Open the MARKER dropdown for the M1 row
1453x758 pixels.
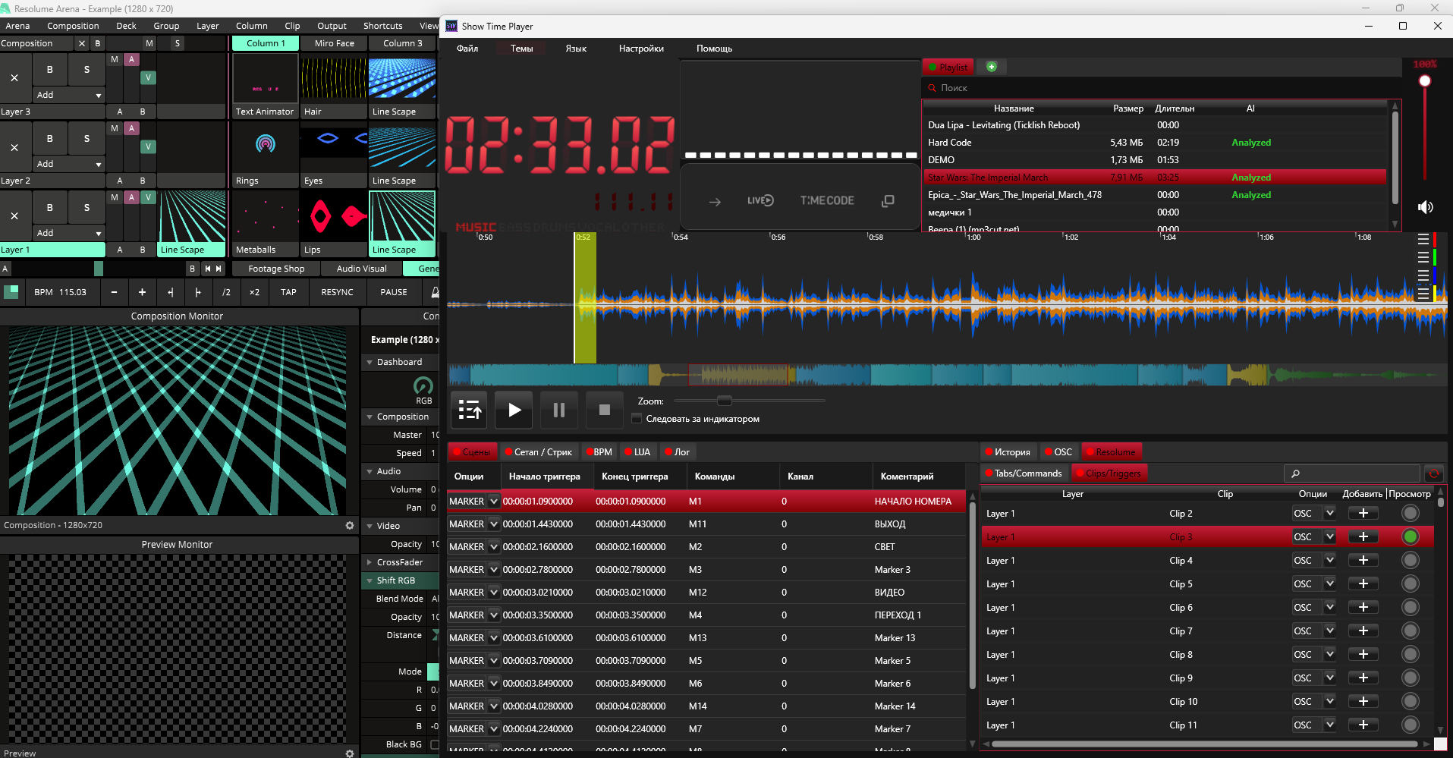tap(494, 502)
